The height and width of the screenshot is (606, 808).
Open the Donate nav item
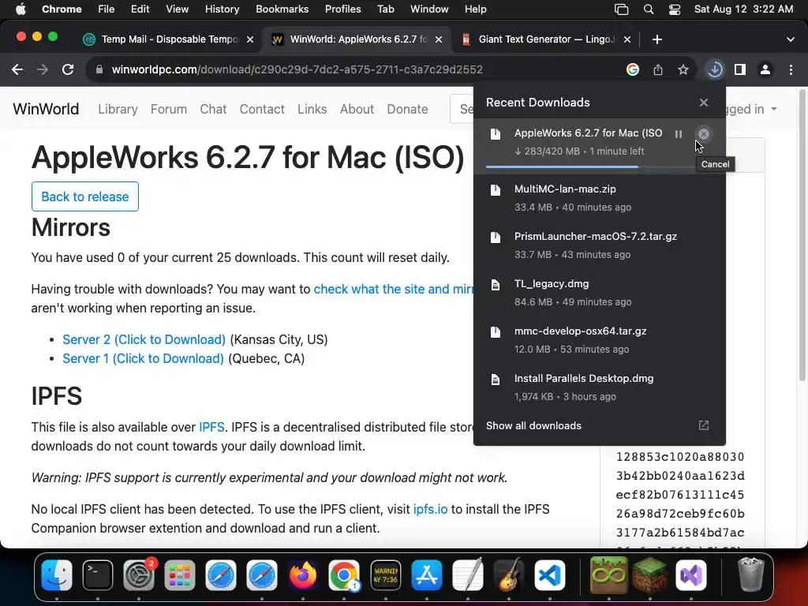point(407,109)
